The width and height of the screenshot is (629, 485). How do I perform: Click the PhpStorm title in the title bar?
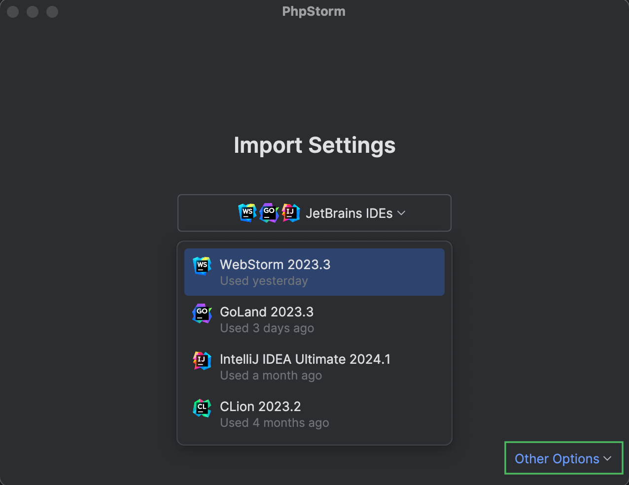pos(314,11)
